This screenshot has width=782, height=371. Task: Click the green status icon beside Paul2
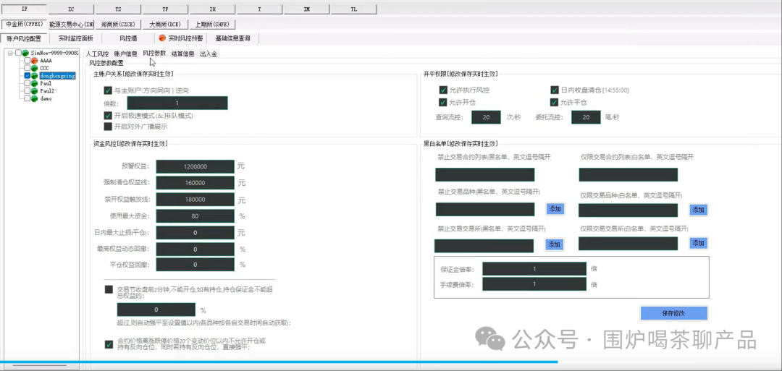pyautogui.click(x=35, y=91)
